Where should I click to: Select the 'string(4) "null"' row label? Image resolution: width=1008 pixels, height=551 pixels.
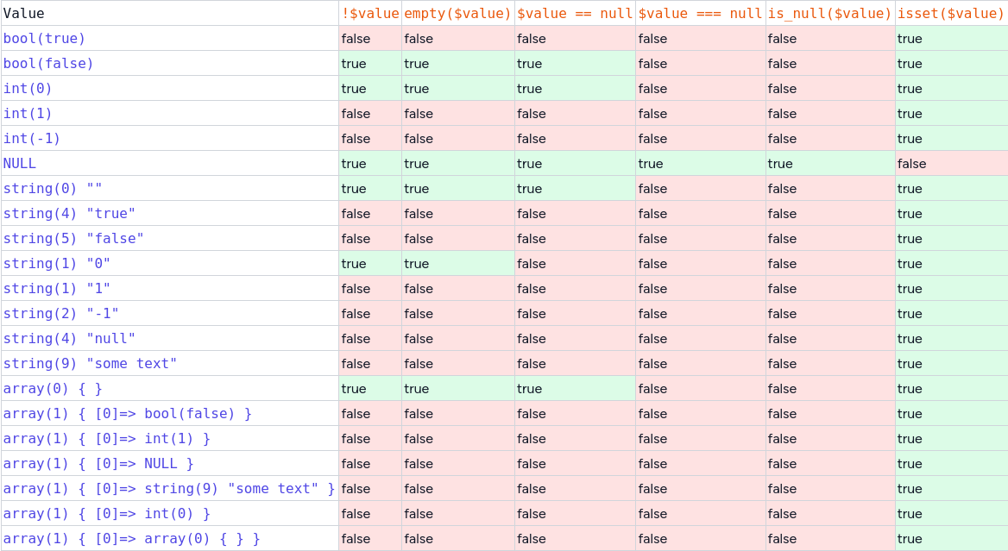pos(69,339)
